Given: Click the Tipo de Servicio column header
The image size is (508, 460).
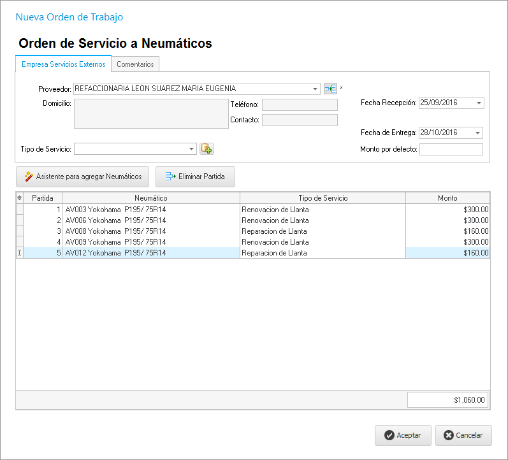Looking at the screenshot, I should pos(323,198).
